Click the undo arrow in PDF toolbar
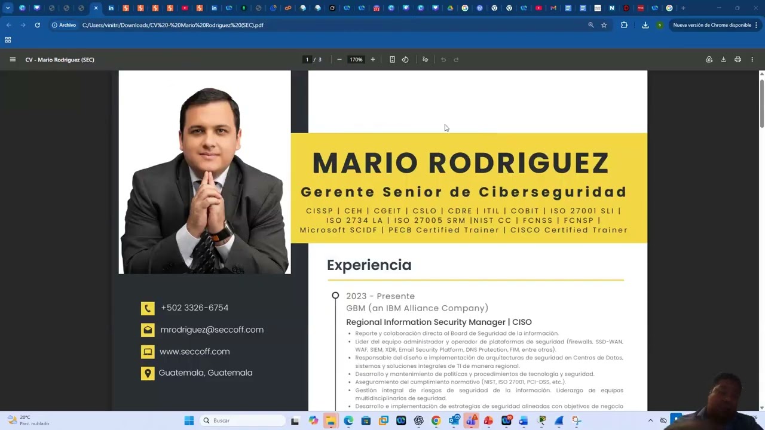The height and width of the screenshot is (430, 765). coord(443,60)
